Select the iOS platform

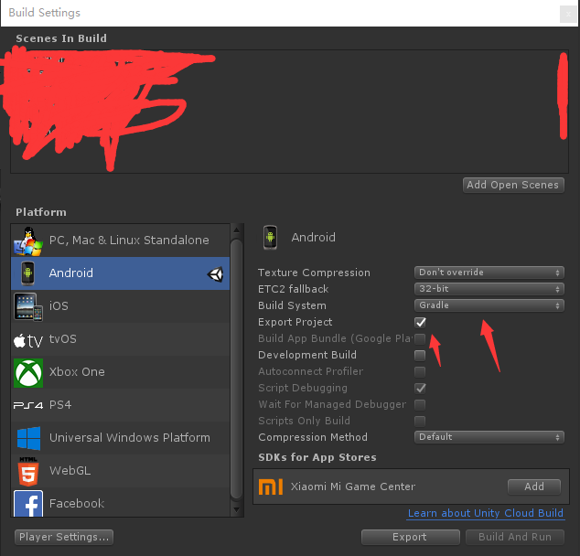pos(120,306)
